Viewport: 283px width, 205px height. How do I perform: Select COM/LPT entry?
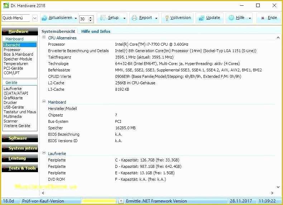(11, 73)
